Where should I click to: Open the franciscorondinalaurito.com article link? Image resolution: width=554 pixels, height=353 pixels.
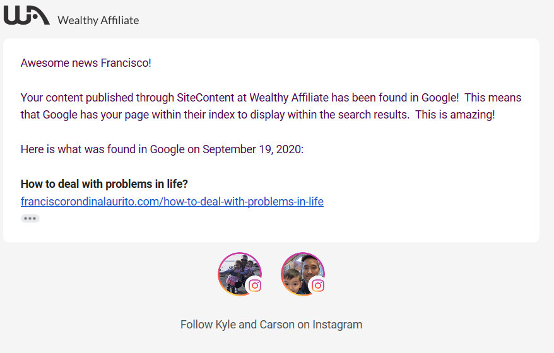172,202
